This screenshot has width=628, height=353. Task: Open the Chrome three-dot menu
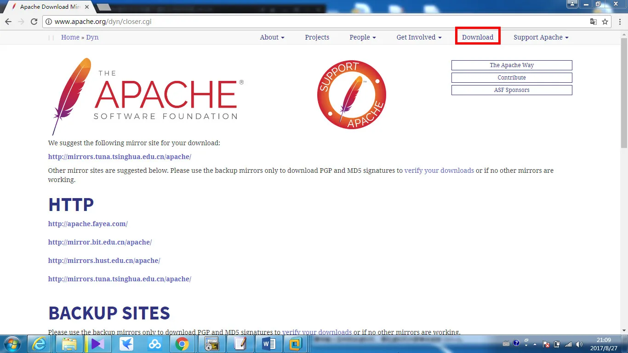pos(619,22)
